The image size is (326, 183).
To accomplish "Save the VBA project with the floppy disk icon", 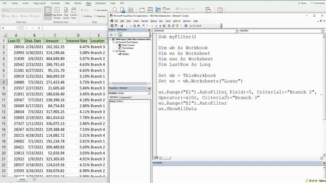I will pyautogui.click(x=122, y=26).
